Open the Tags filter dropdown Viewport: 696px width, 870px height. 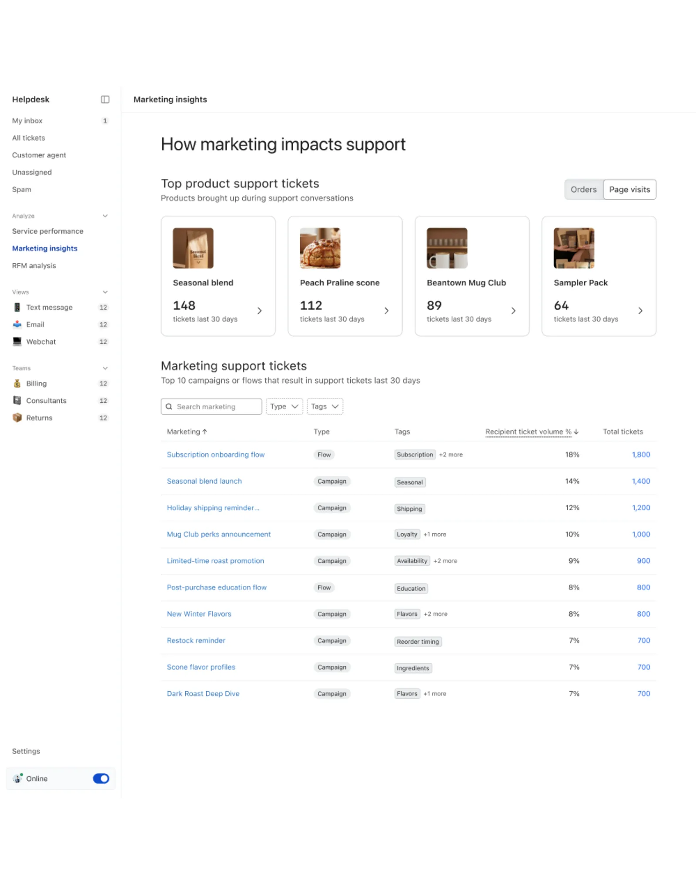pyautogui.click(x=325, y=406)
